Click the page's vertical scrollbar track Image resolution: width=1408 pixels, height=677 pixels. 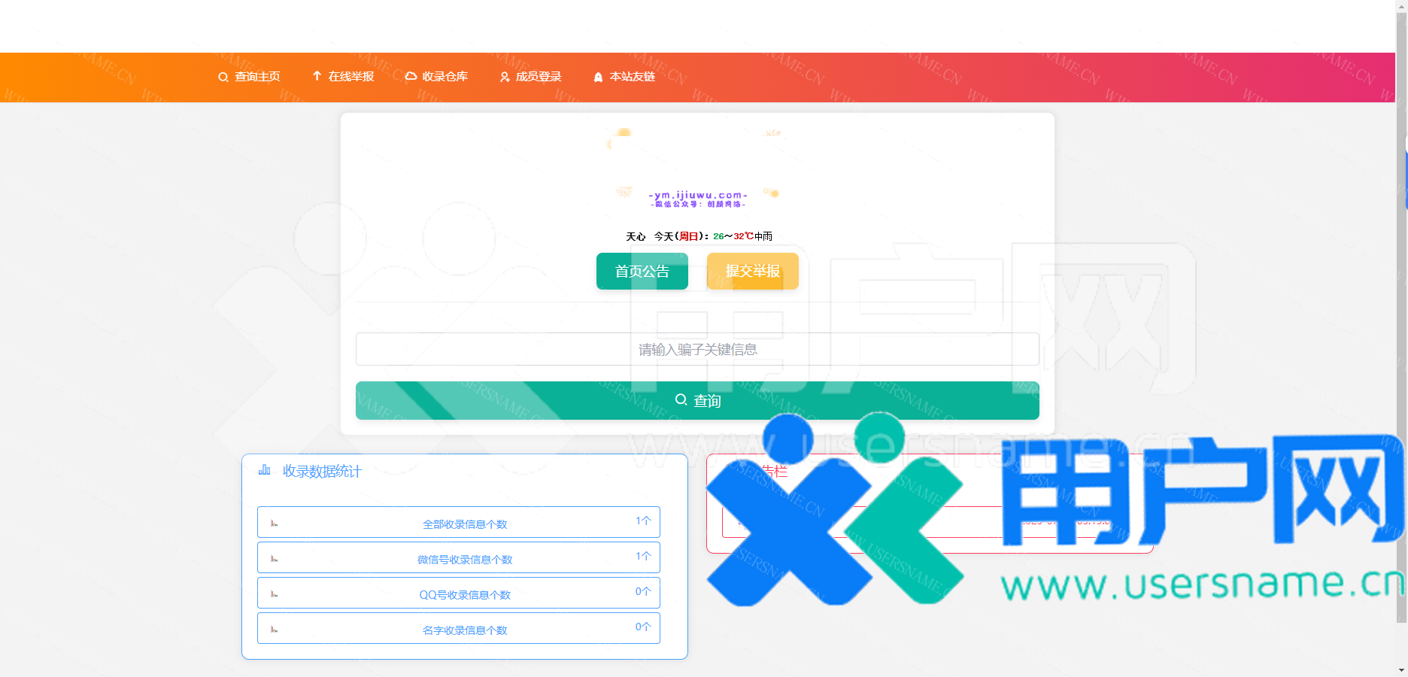pyautogui.click(x=1401, y=376)
